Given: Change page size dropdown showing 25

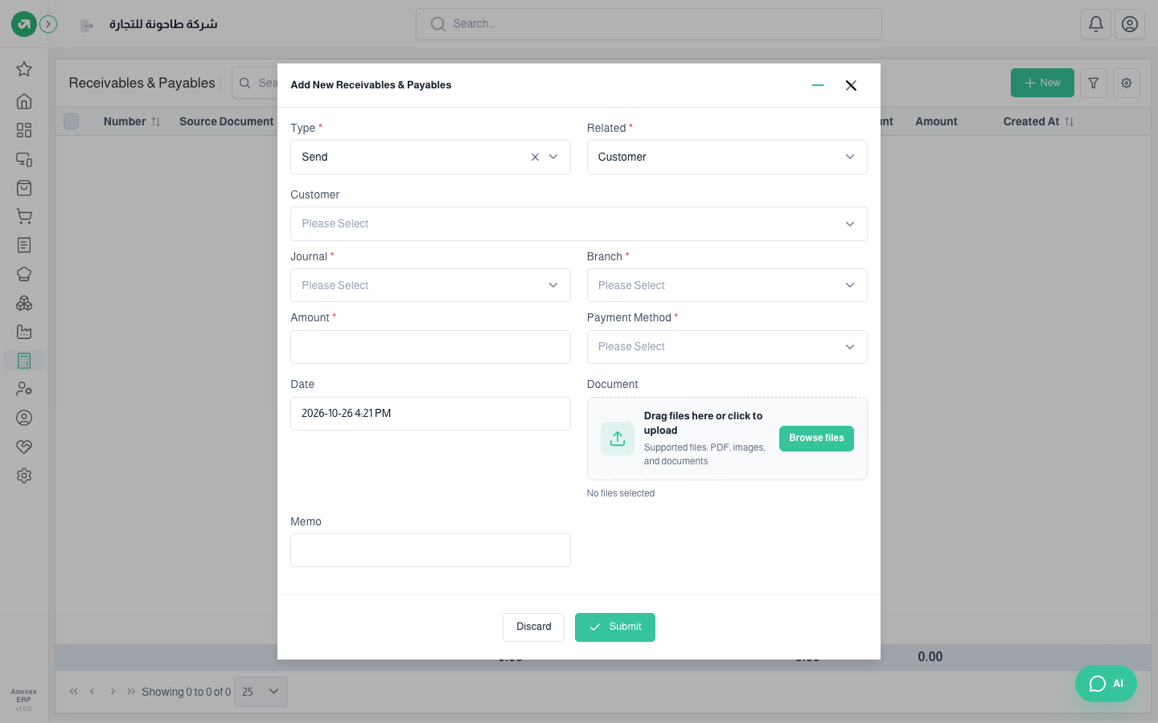Looking at the screenshot, I should (x=261, y=692).
